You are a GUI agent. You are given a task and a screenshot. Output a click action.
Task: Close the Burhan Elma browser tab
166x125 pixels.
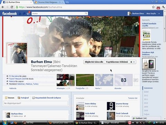coord(31,2)
